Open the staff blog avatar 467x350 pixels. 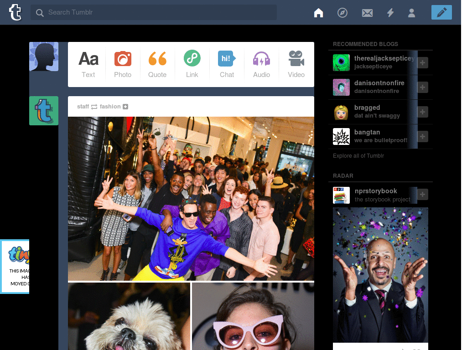pyautogui.click(x=44, y=111)
